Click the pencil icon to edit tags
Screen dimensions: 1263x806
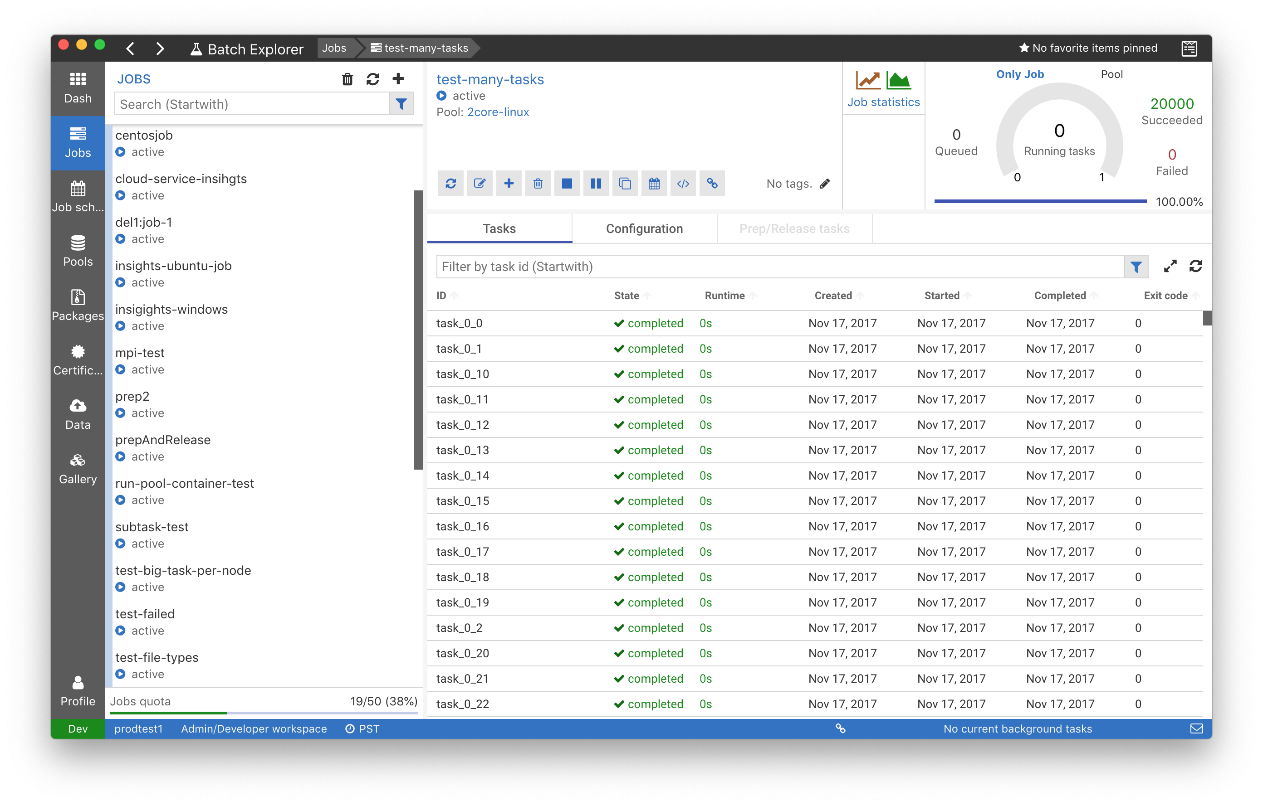pyautogui.click(x=824, y=184)
